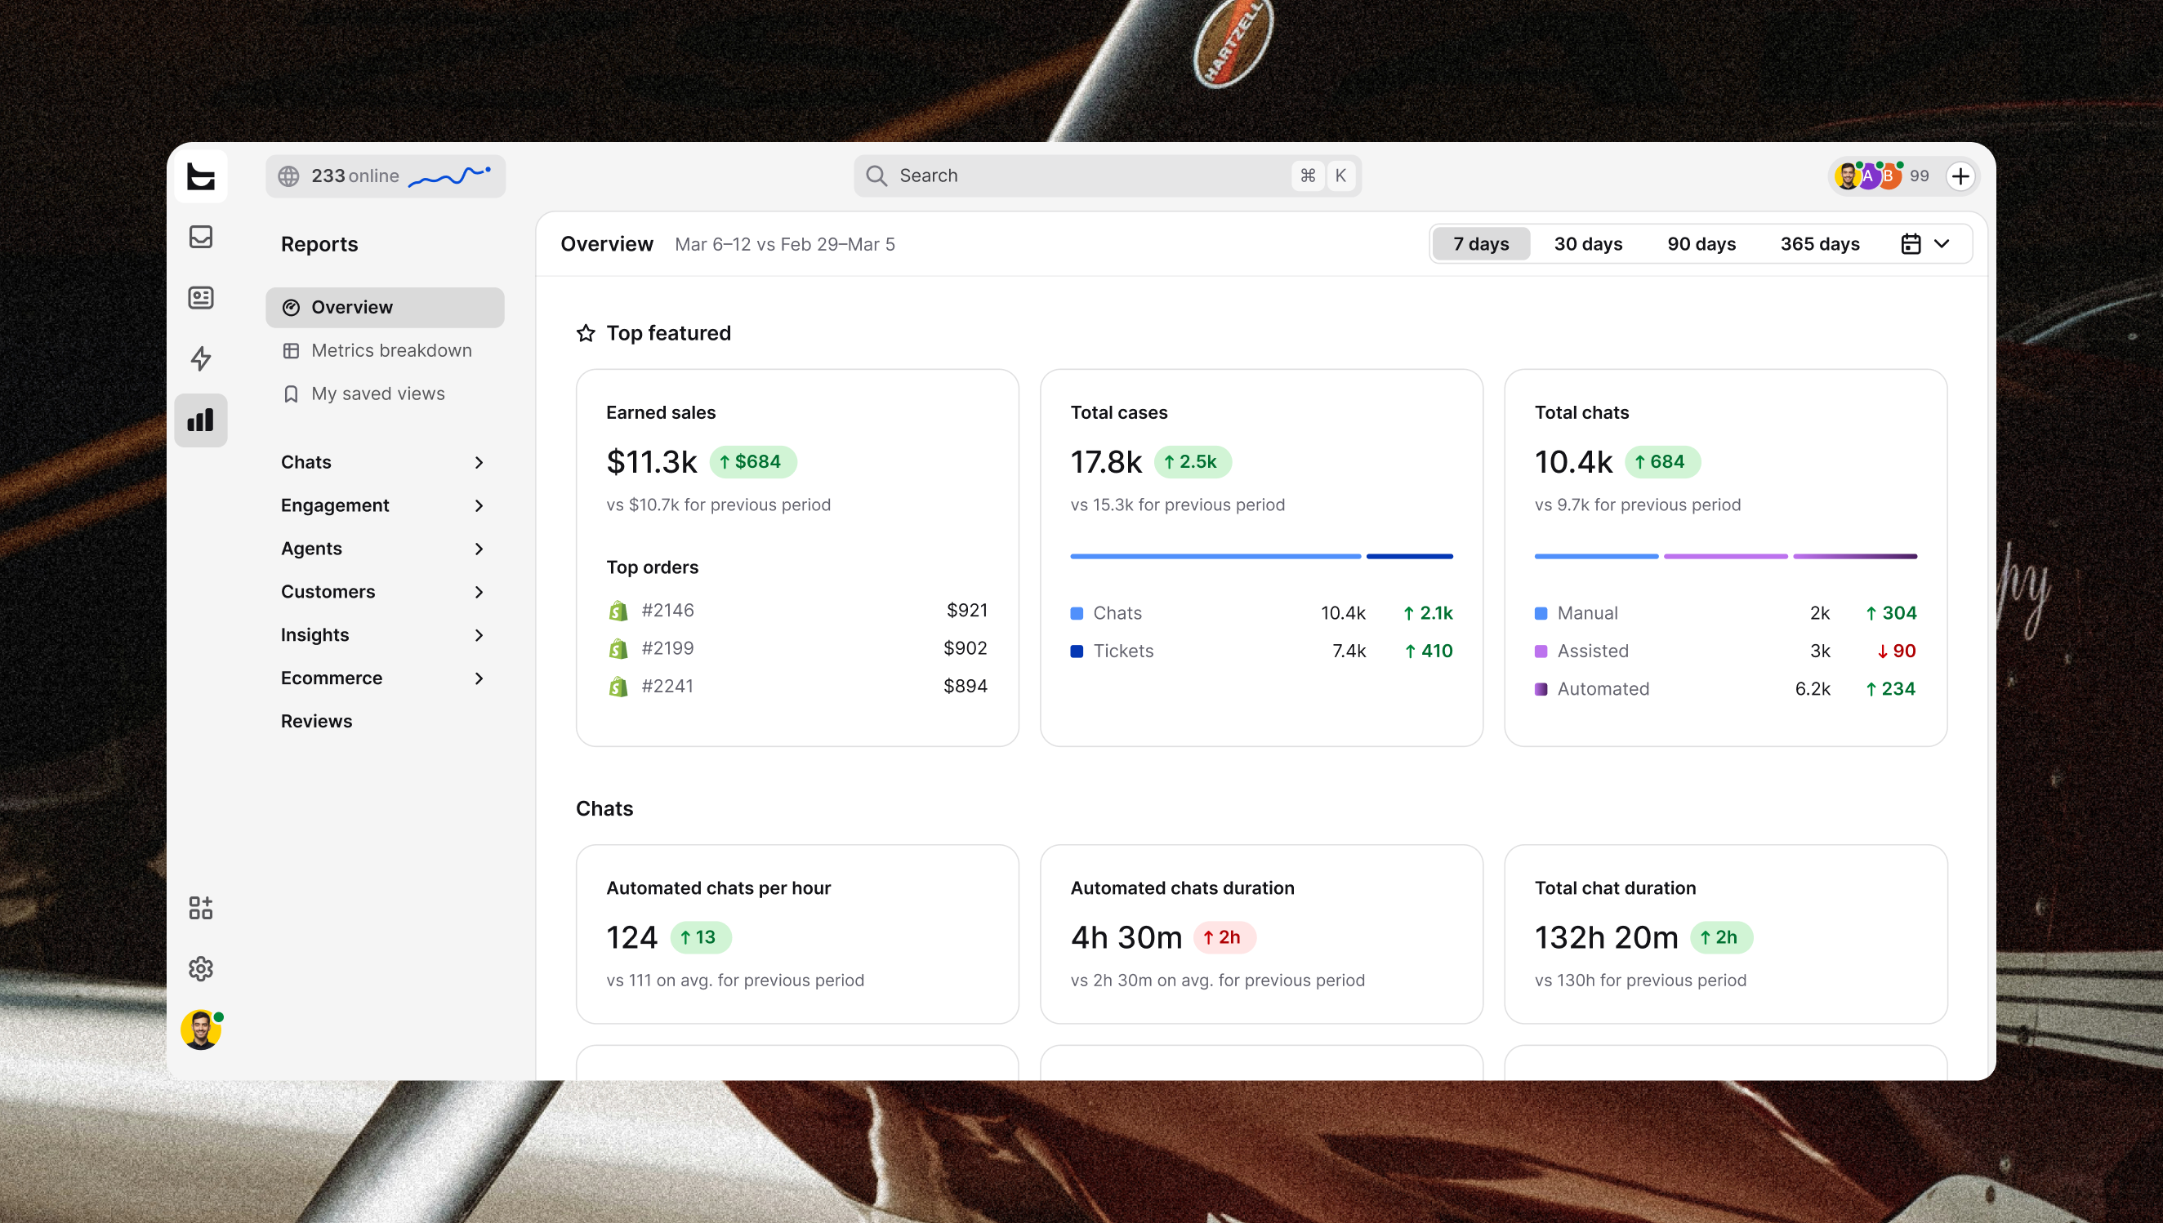2163x1223 pixels.
Task: Click the Tickets dark blue legend swatch
Action: point(1077,652)
